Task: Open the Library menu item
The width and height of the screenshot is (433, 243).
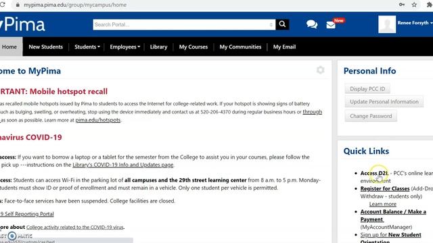Action: (158, 47)
